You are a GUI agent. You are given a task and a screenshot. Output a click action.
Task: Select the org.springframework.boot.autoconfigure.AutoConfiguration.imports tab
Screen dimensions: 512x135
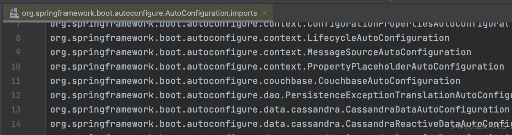[x=140, y=13]
